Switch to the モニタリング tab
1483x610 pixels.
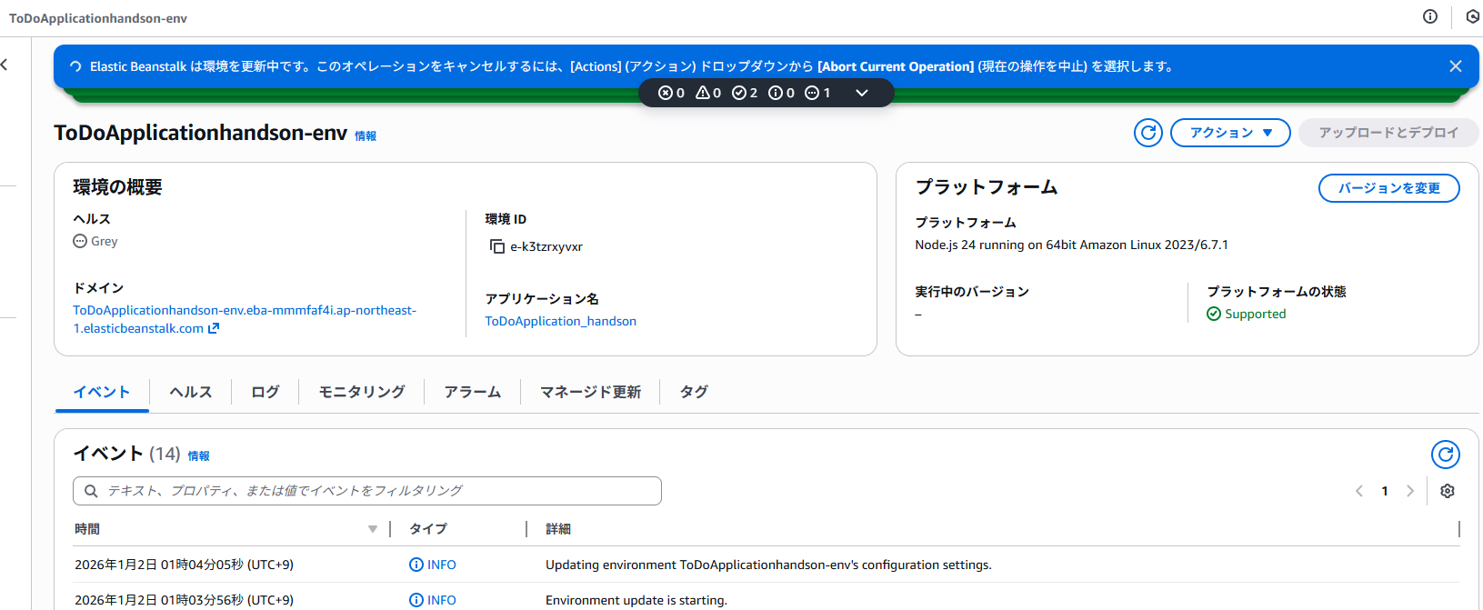pyautogui.click(x=362, y=392)
